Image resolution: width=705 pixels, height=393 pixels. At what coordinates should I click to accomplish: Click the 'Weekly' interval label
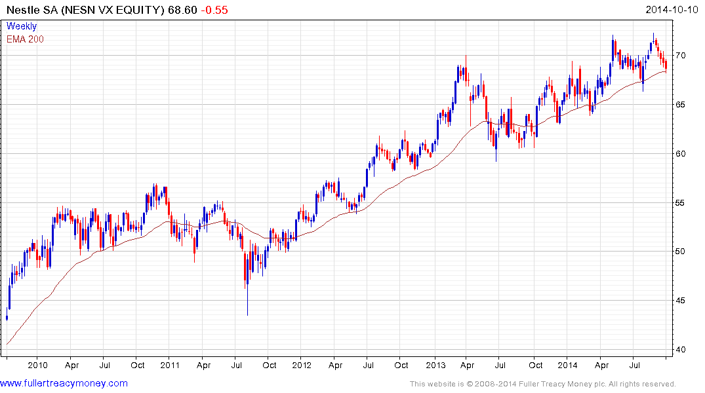[22, 26]
